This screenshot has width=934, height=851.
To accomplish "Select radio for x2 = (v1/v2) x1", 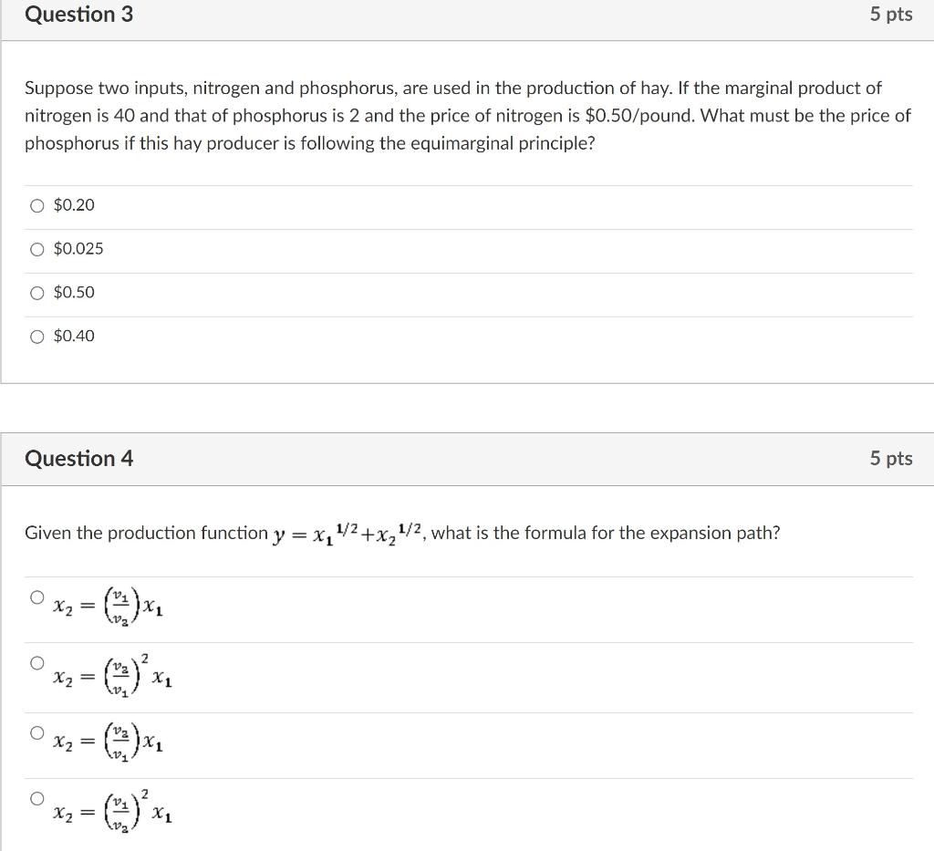I will tap(36, 597).
